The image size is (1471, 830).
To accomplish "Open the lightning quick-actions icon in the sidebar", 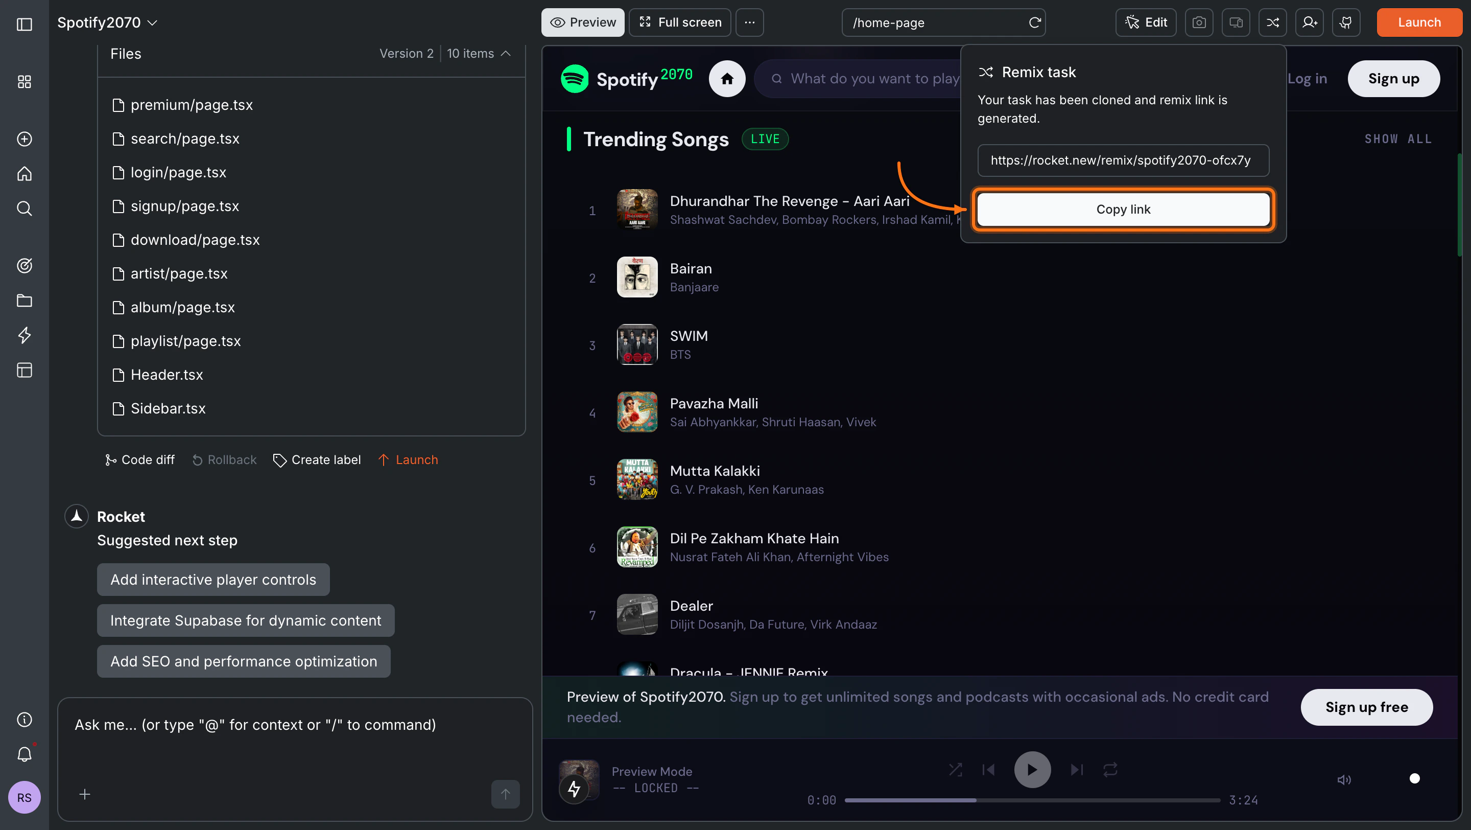I will [24, 335].
